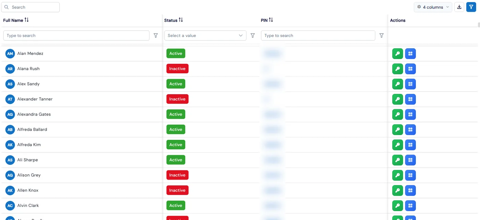Open the blue grid action for Alan Mendez
The height and width of the screenshot is (220, 480).
tap(410, 53)
